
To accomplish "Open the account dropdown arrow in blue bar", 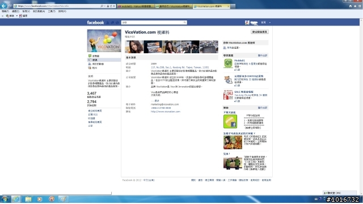I will pos(270,23).
